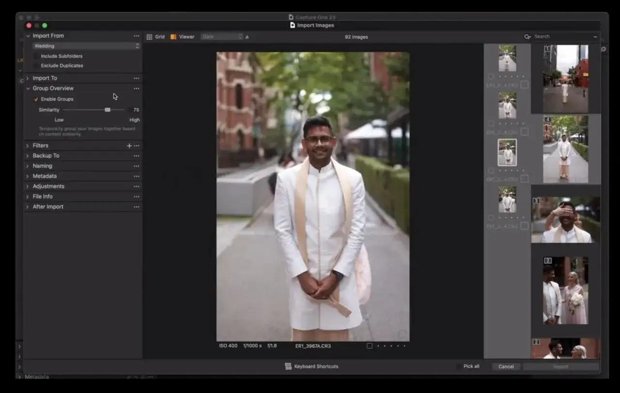Expand the Naming section
This screenshot has width=620, height=393.
point(28,166)
